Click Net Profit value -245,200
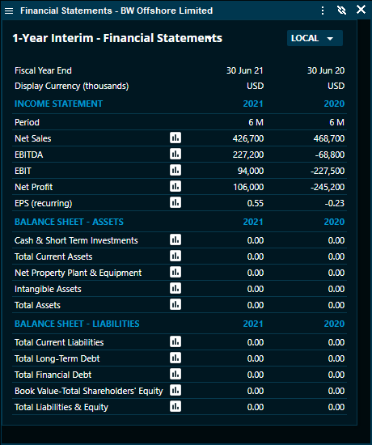372x445 pixels. click(328, 187)
